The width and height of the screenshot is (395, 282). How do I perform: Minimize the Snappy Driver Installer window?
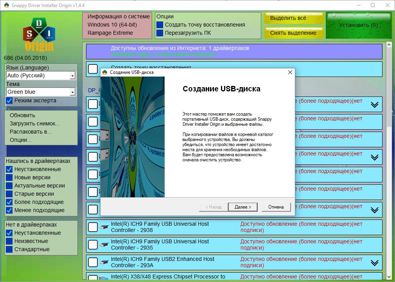pyautogui.click(x=359, y=5)
